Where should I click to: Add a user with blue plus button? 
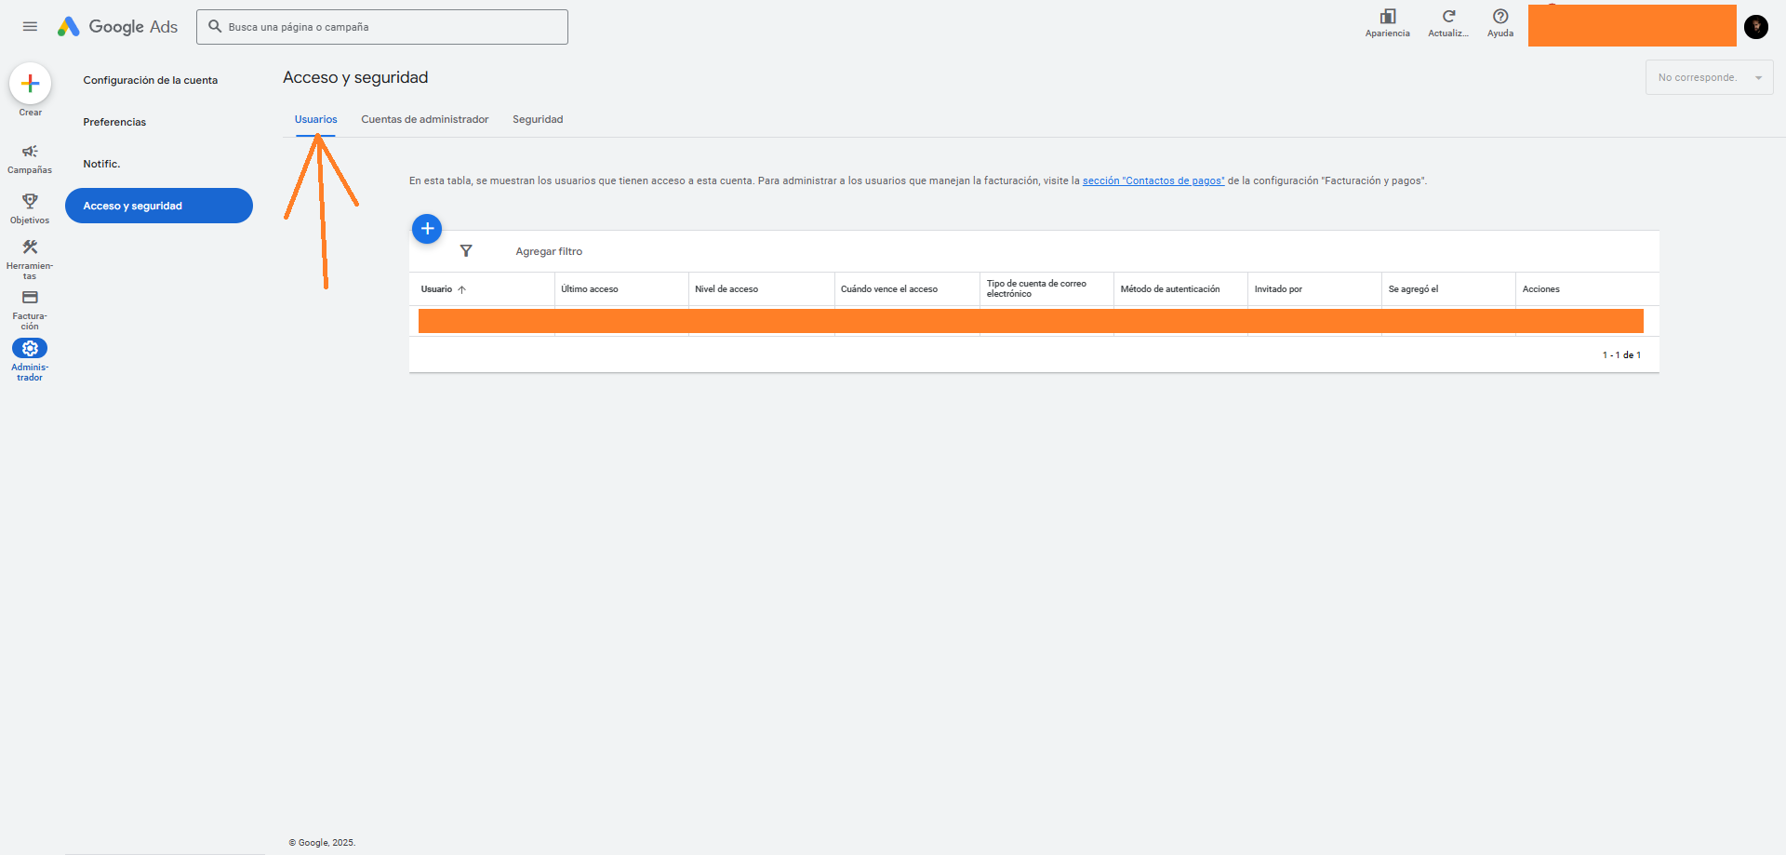427,229
